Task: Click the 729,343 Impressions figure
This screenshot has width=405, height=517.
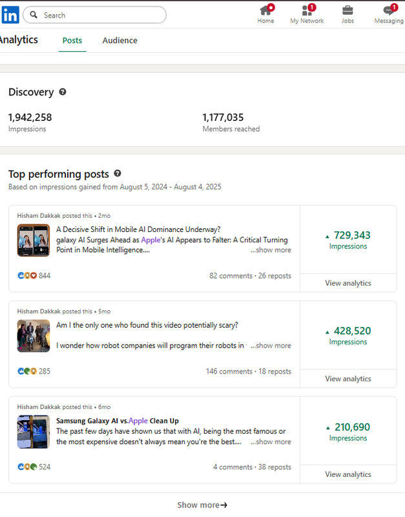Action: click(348, 240)
